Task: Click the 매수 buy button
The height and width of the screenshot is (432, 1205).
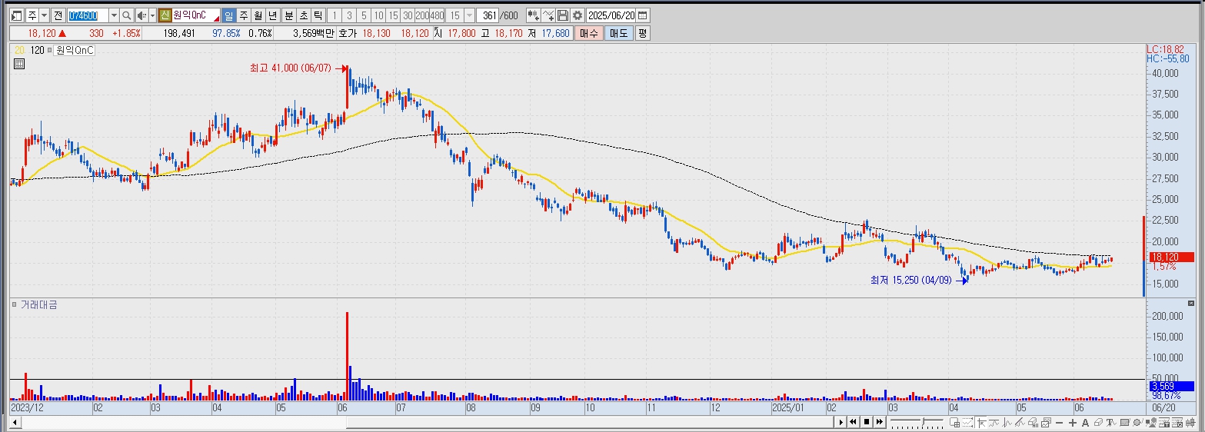Action: point(589,33)
